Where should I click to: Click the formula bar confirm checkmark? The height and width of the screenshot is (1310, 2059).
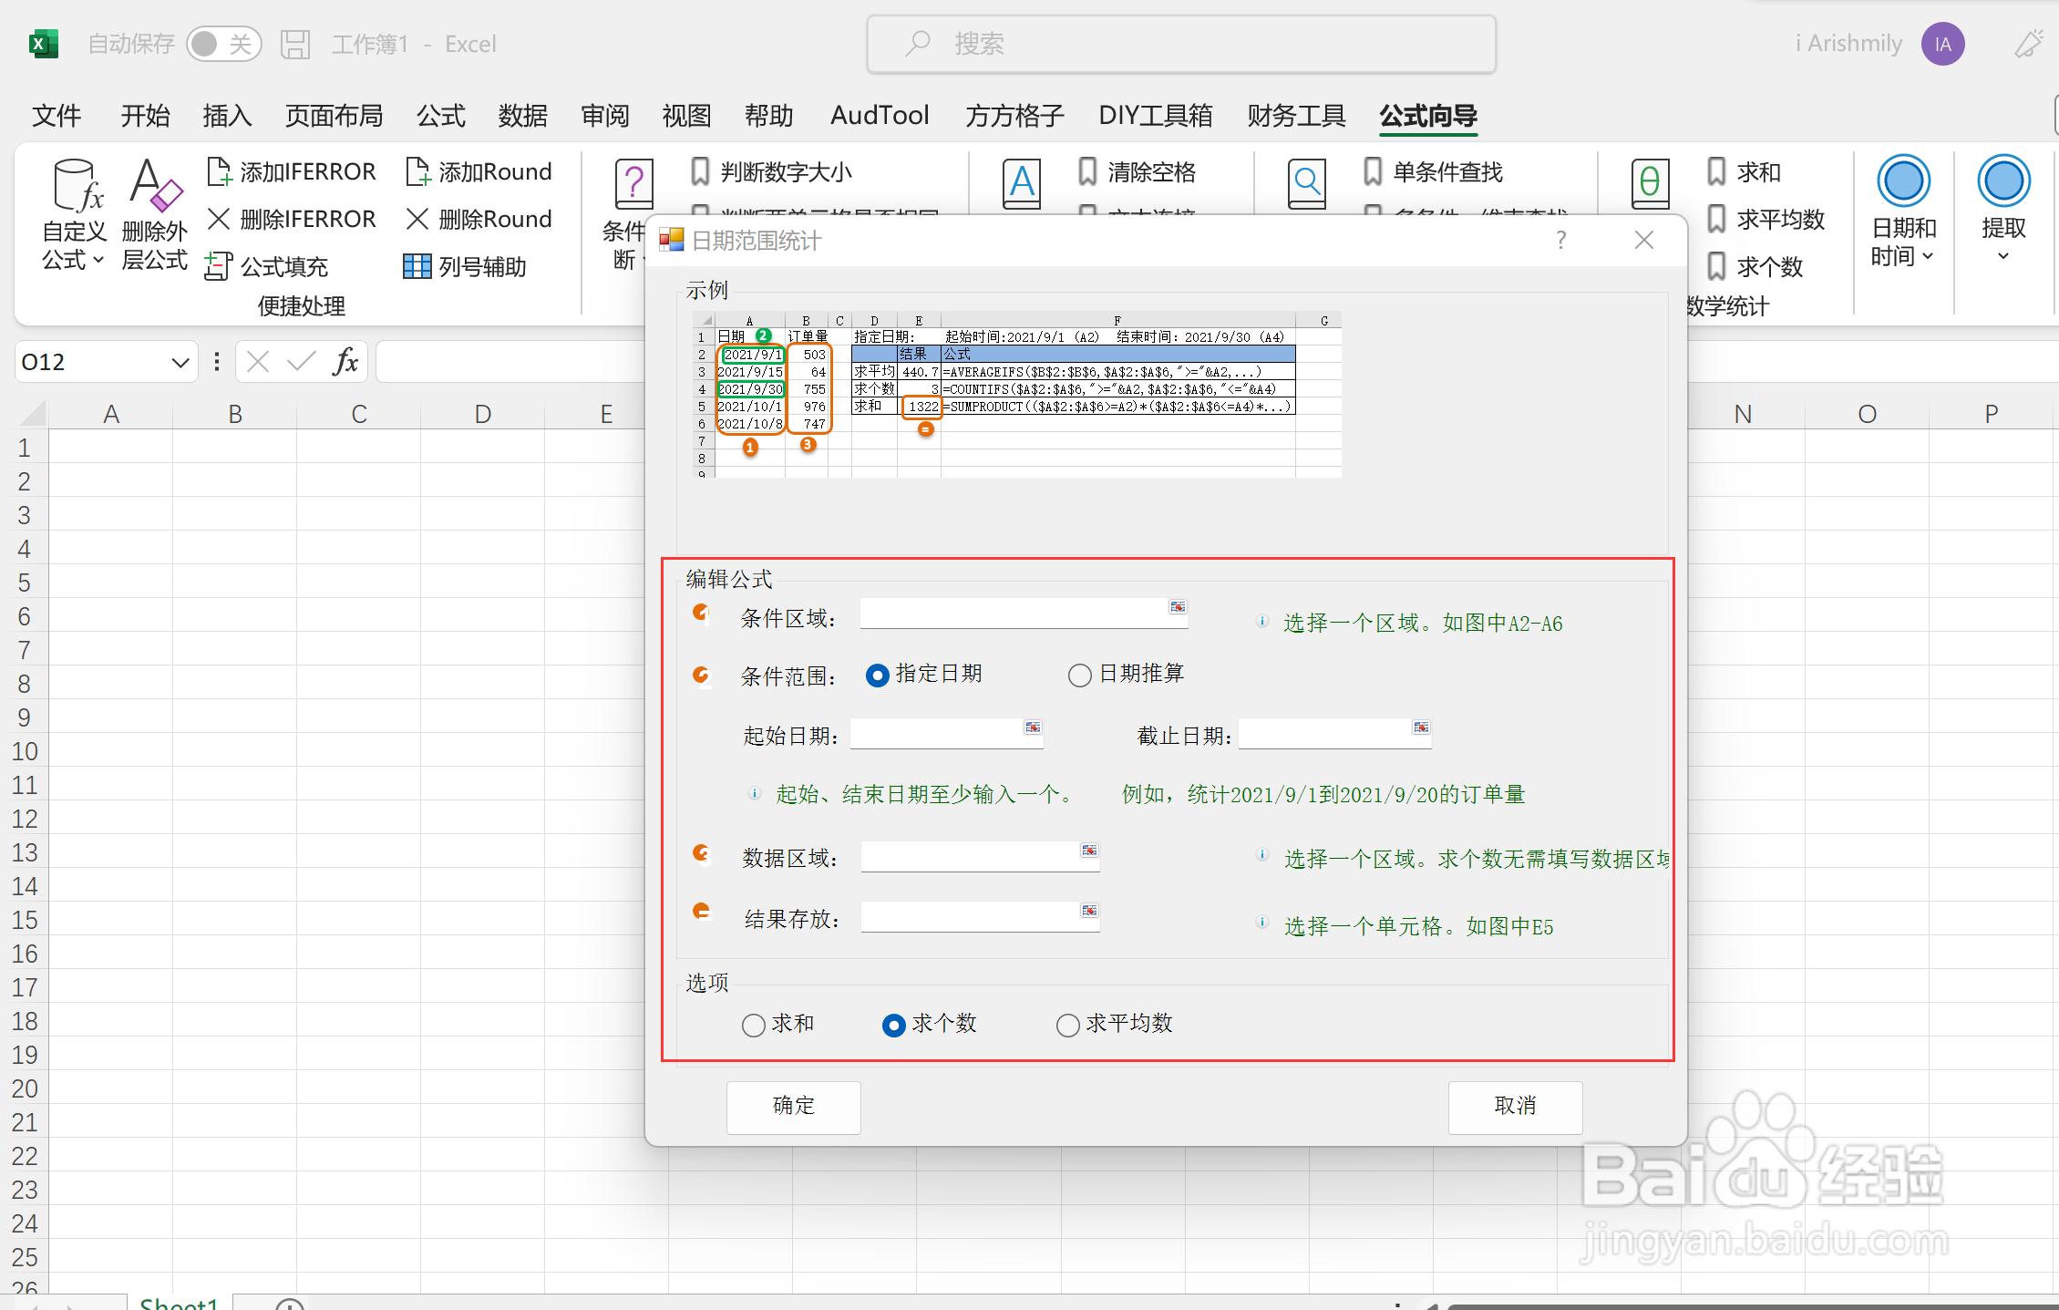pyautogui.click(x=301, y=362)
